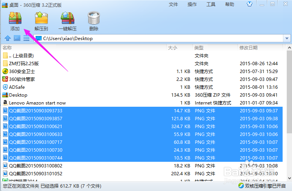The width and height of the screenshot is (292, 191).
Task: Select file name QQ截图20150903100621
Action: tap(36, 126)
